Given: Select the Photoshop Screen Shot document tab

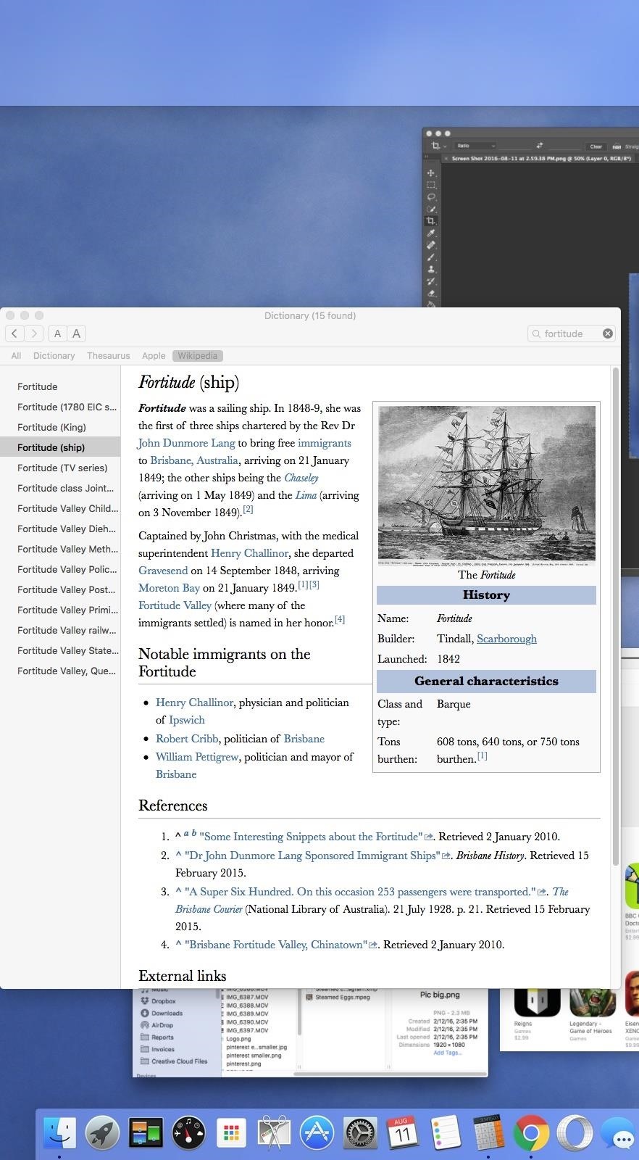Looking at the screenshot, I should tap(541, 158).
